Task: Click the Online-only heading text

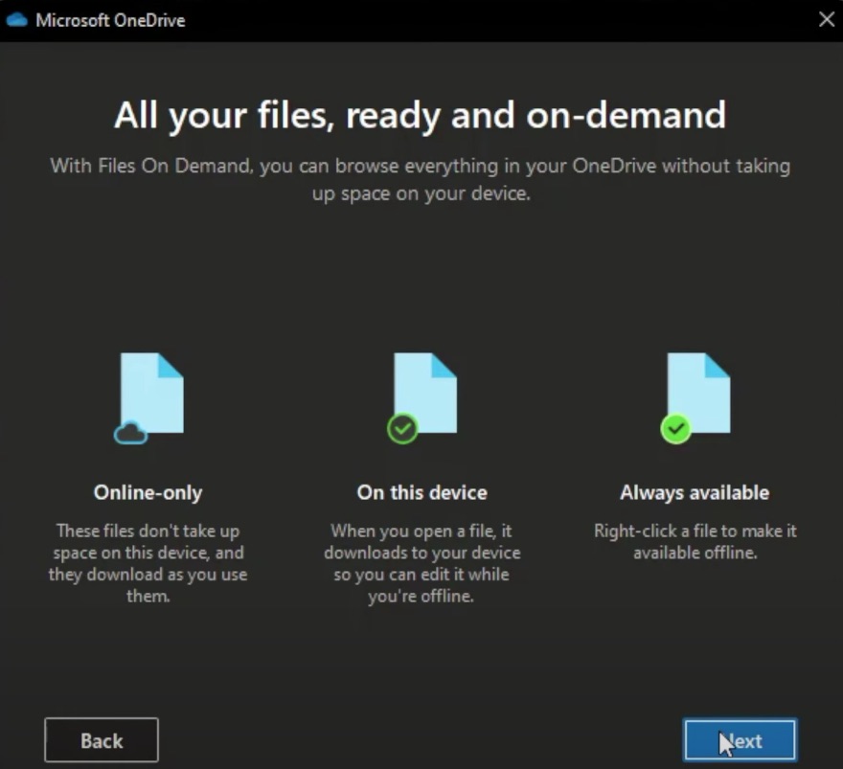Action: pyautogui.click(x=148, y=492)
